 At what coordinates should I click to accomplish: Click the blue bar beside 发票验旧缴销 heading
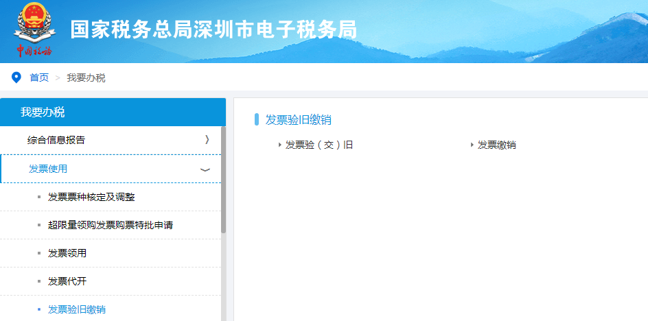pos(257,119)
